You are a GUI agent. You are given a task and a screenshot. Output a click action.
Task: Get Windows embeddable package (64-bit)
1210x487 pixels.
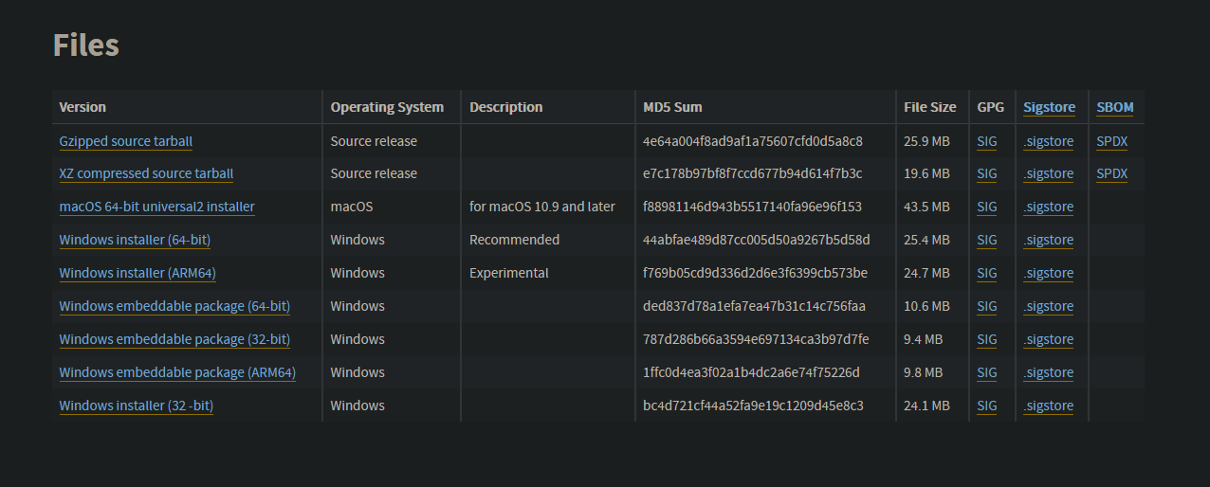(x=174, y=306)
